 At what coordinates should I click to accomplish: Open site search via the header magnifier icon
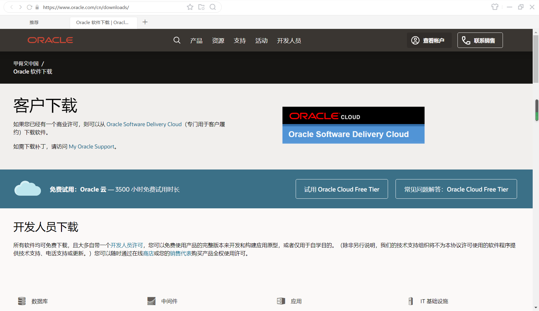click(x=177, y=40)
